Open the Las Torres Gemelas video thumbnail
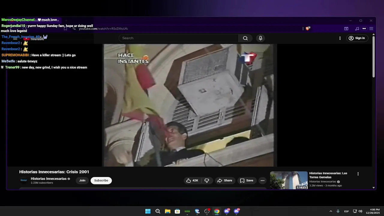The height and width of the screenshot is (216, 384). pos(289,180)
